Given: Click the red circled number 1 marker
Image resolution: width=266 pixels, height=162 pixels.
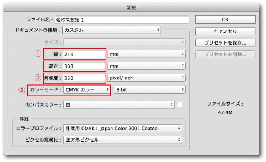Looking at the screenshot, I should coord(38,54).
